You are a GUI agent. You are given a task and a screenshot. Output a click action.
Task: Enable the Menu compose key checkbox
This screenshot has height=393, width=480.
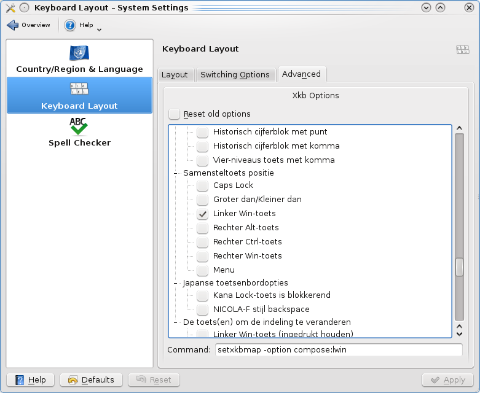(202, 270)
